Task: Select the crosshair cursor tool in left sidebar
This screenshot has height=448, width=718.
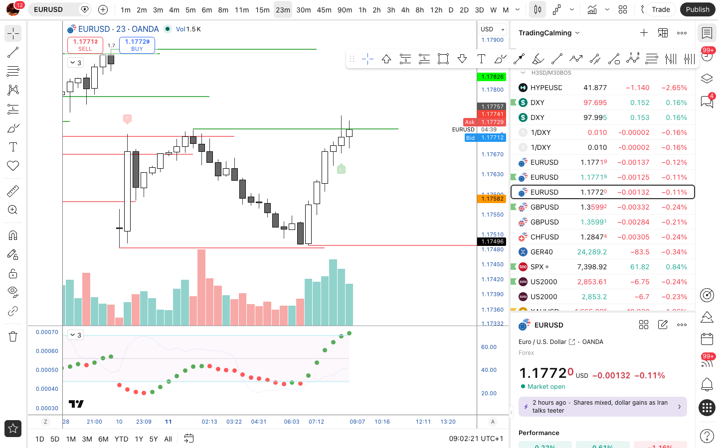Action: click(x=13, y=33)
